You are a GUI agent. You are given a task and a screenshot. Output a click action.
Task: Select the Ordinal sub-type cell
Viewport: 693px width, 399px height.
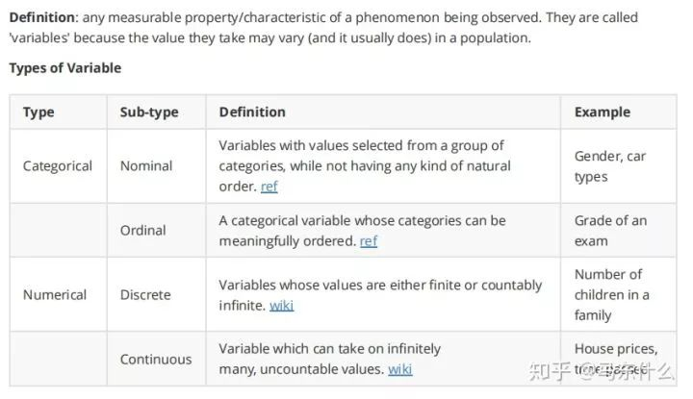142,230
